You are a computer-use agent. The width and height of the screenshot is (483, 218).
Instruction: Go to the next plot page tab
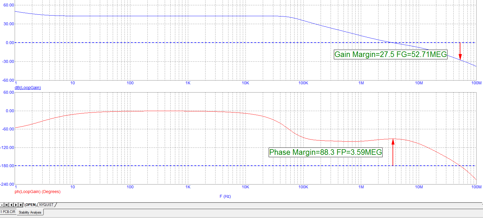(16, 205)
